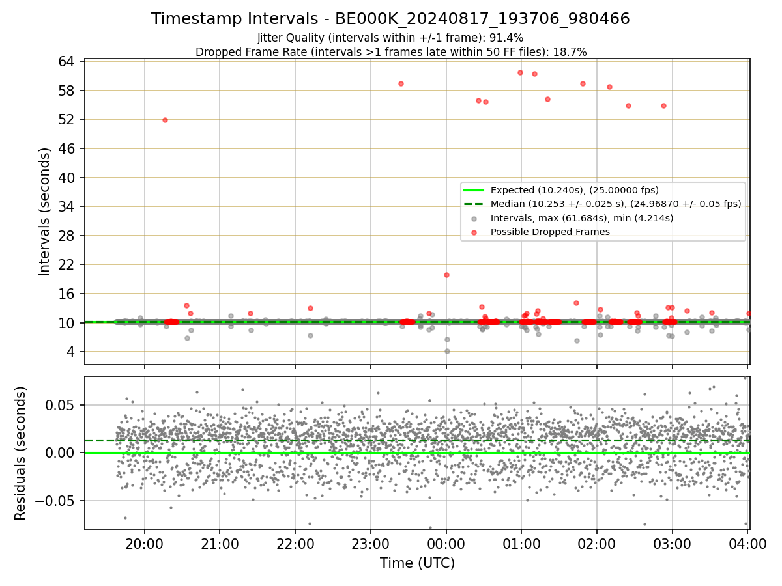
Task: Click the legend entry "Possible Dropped Frames"
Action: click(x=550, y=232)
